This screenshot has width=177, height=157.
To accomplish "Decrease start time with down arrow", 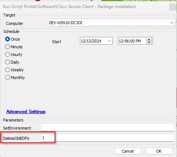I will 149,42.
